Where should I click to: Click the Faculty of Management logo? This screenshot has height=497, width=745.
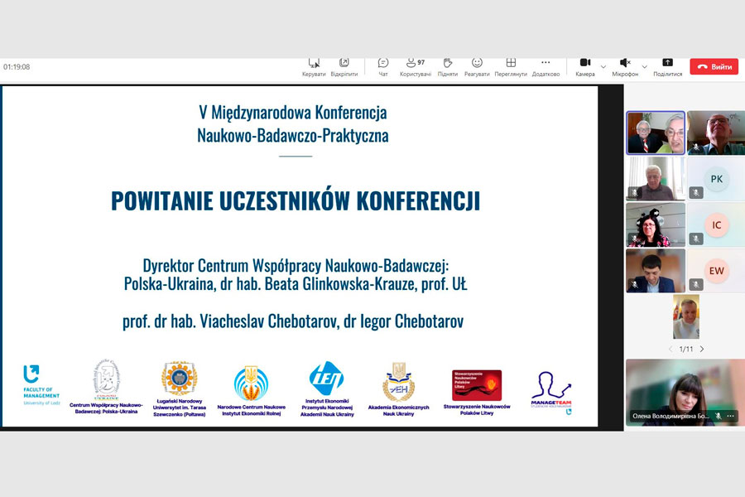pyautogui.click(x=41, y=384)
